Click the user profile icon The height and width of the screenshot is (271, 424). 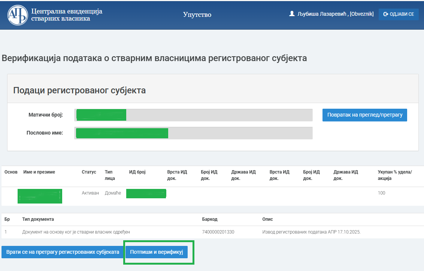click(292, 13)
